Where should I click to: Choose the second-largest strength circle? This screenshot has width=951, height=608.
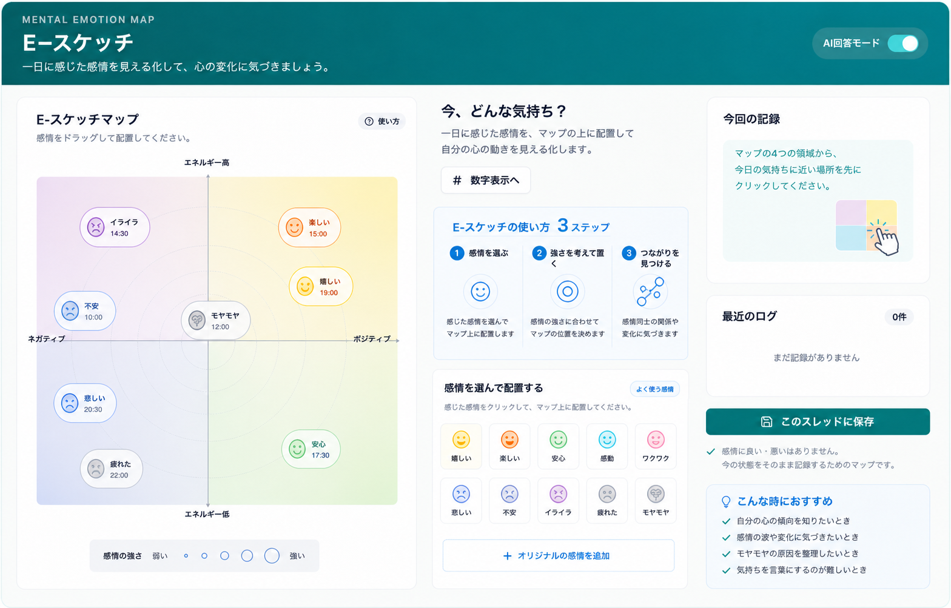tap(247, 556)
